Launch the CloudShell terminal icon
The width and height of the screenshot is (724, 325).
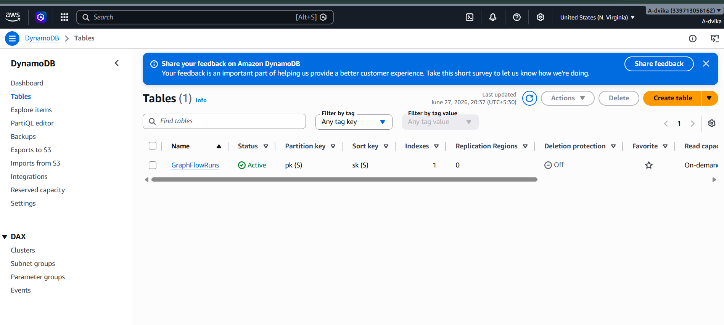[x=470, y=17]
